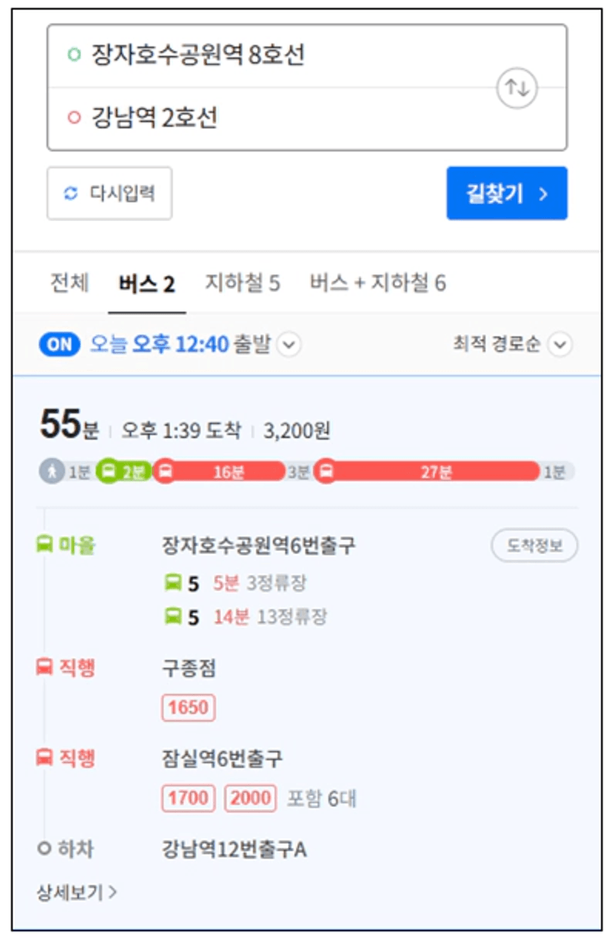Open the 버스 + 지하철 6 tab

click(377, 283)
